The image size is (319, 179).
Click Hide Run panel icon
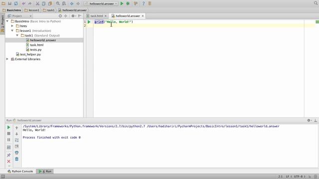tap(316, 120)
